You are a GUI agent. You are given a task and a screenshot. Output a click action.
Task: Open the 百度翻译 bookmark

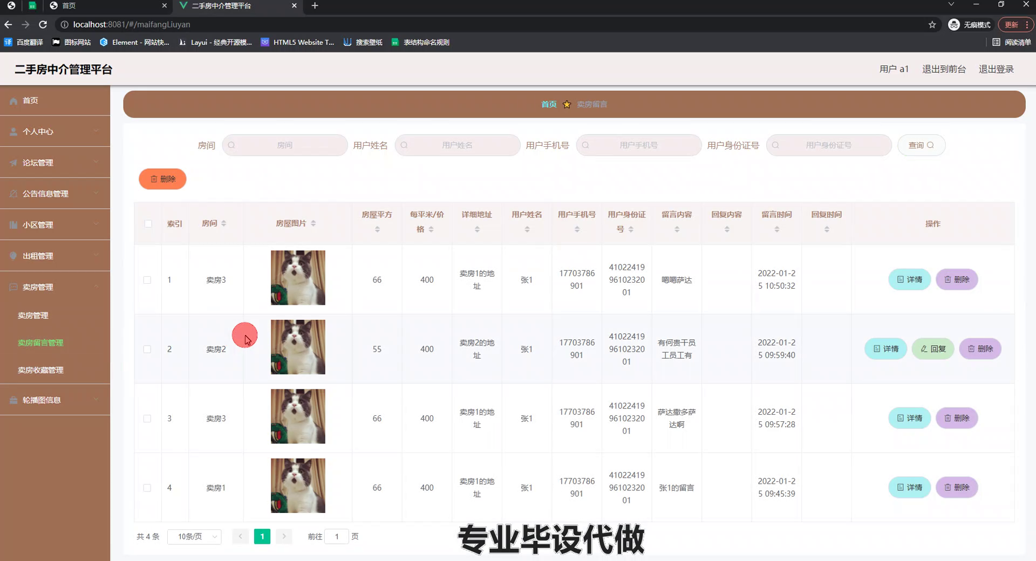coord(24,42)
